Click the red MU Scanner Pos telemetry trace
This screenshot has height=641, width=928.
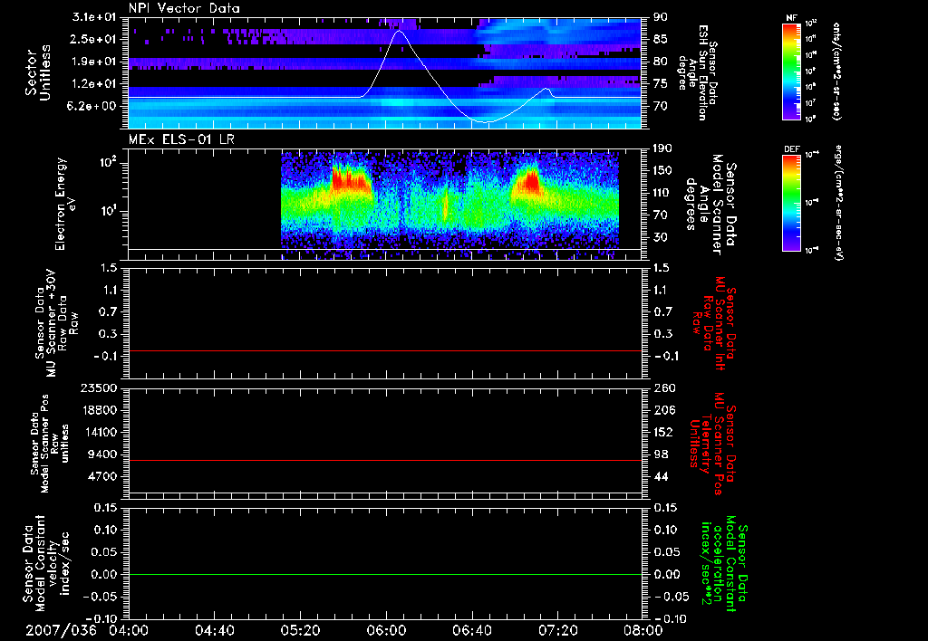[384, 460]
